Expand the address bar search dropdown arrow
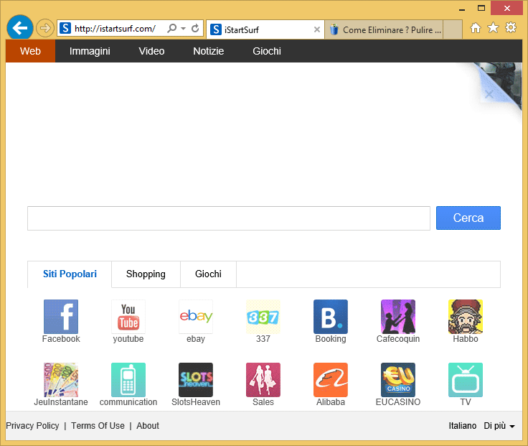The width and height of the screenshot is (528, 446). coord(184,29)
